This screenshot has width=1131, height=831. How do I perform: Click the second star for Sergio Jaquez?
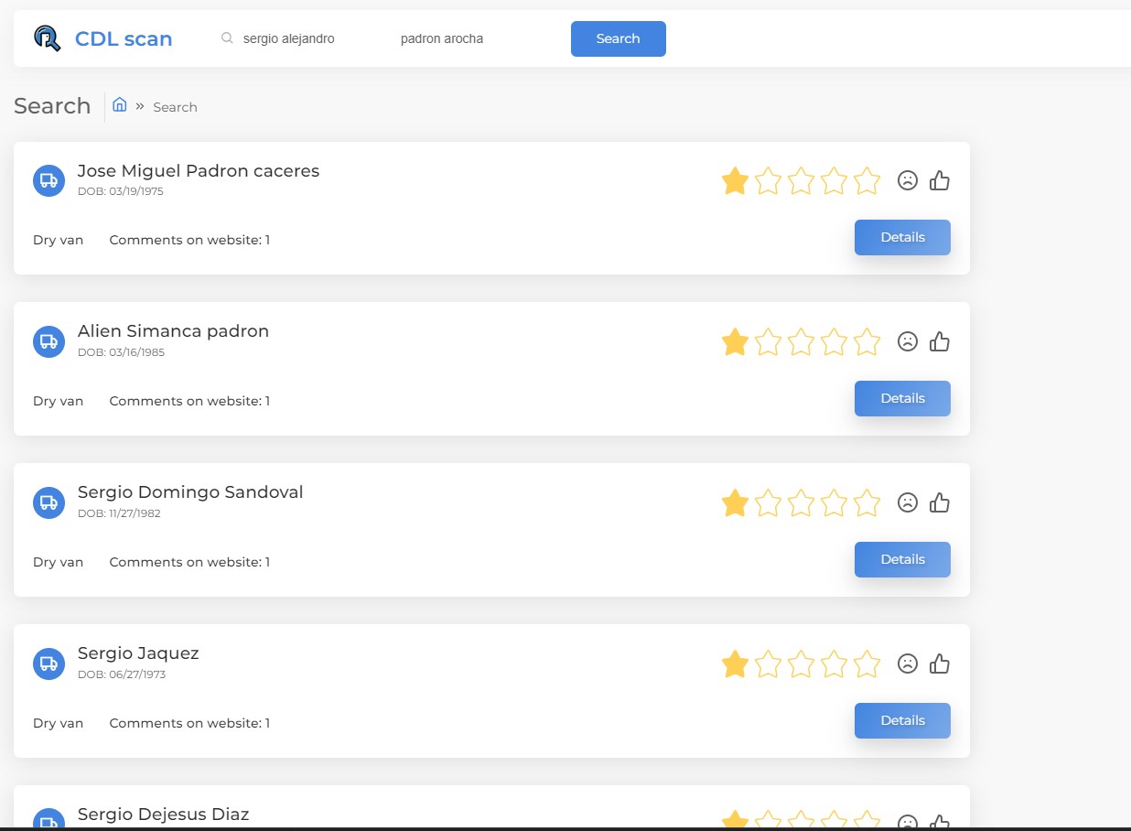pos(768,664)
